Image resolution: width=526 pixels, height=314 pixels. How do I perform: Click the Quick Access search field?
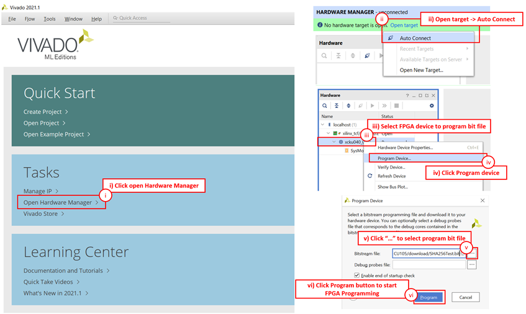[x=141, y=18]
